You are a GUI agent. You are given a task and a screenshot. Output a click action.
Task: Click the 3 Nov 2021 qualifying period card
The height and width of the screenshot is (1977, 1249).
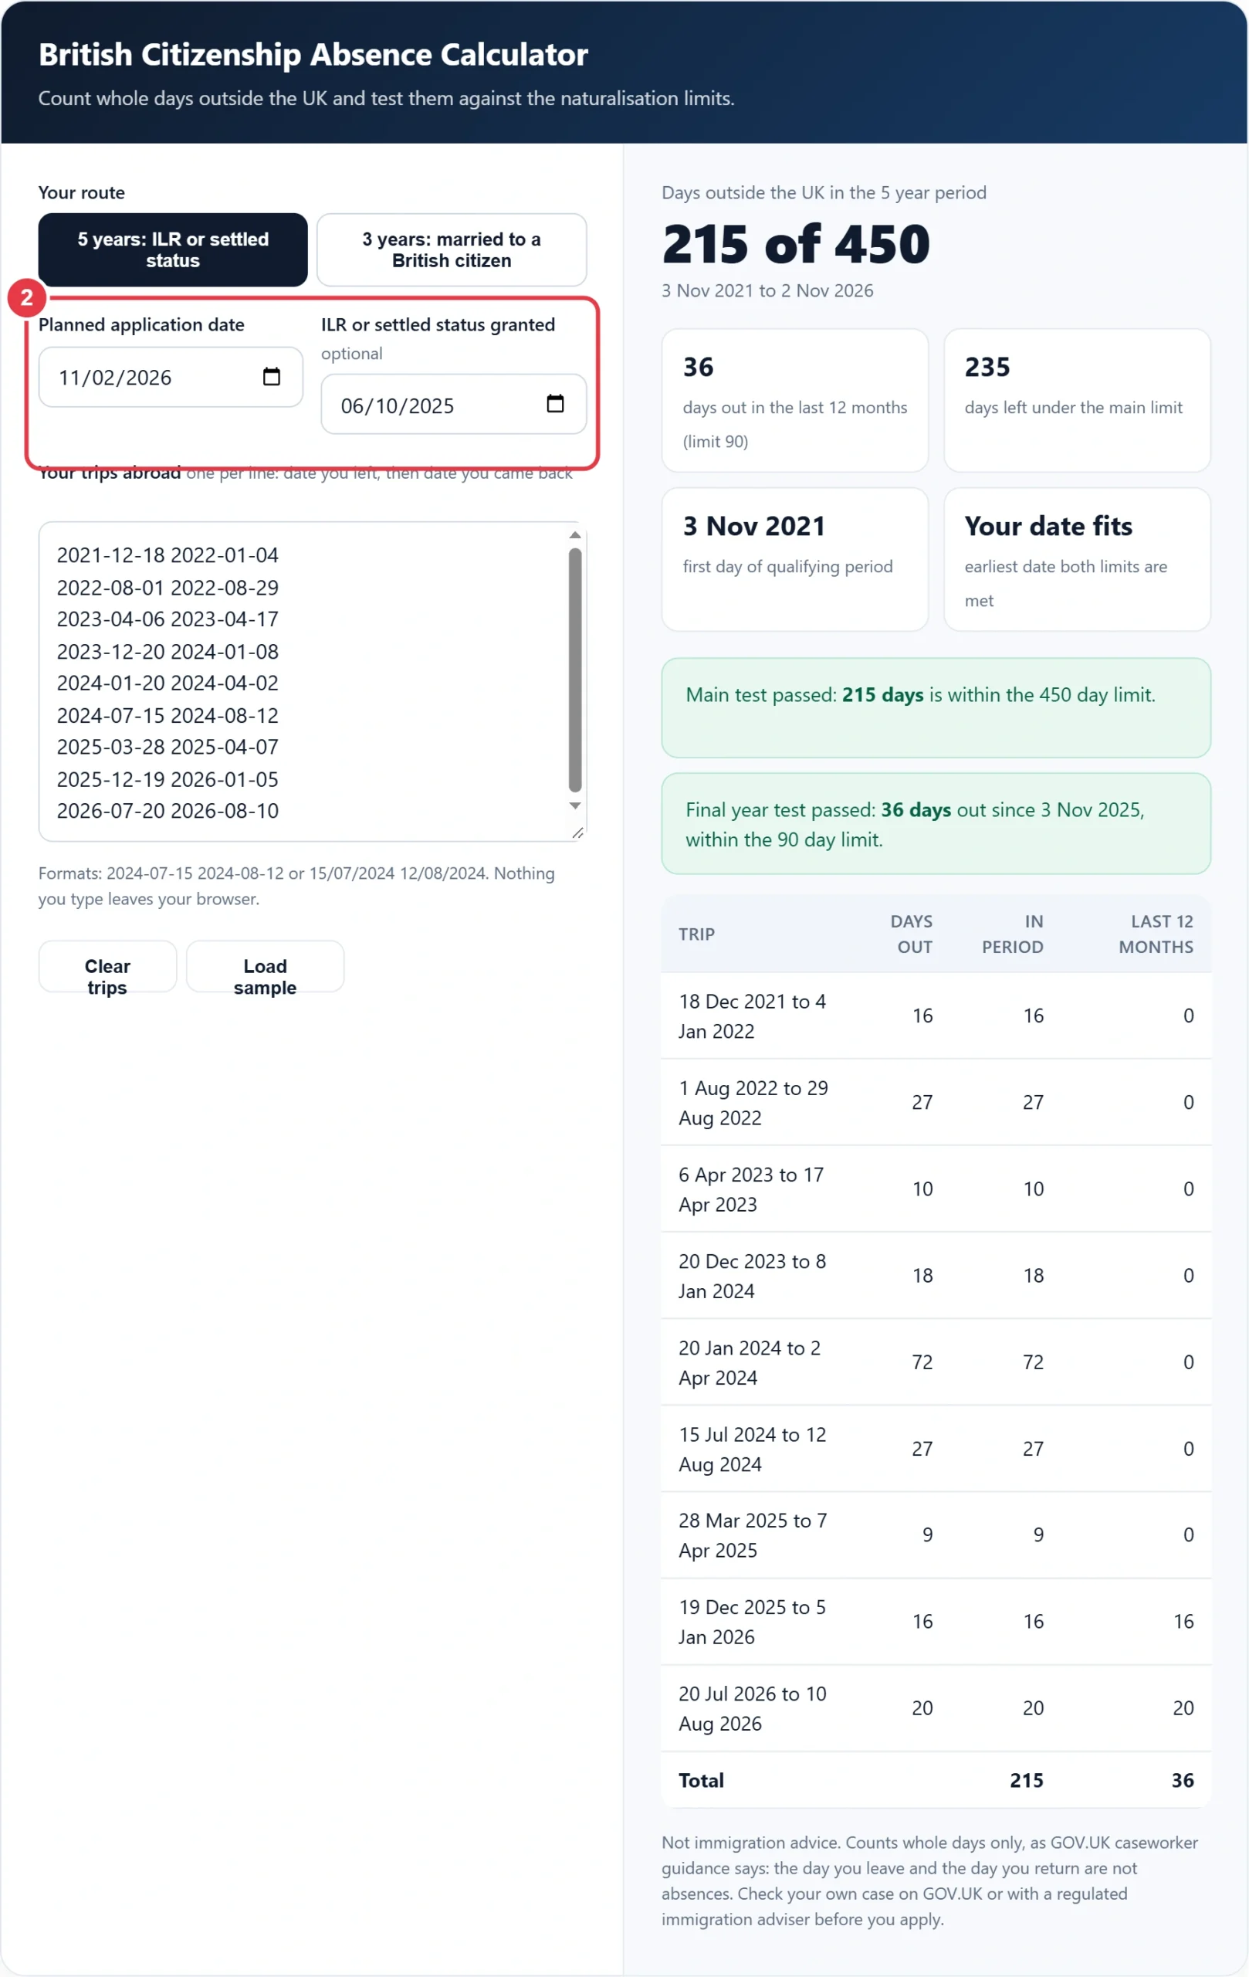tap(794, 560)
